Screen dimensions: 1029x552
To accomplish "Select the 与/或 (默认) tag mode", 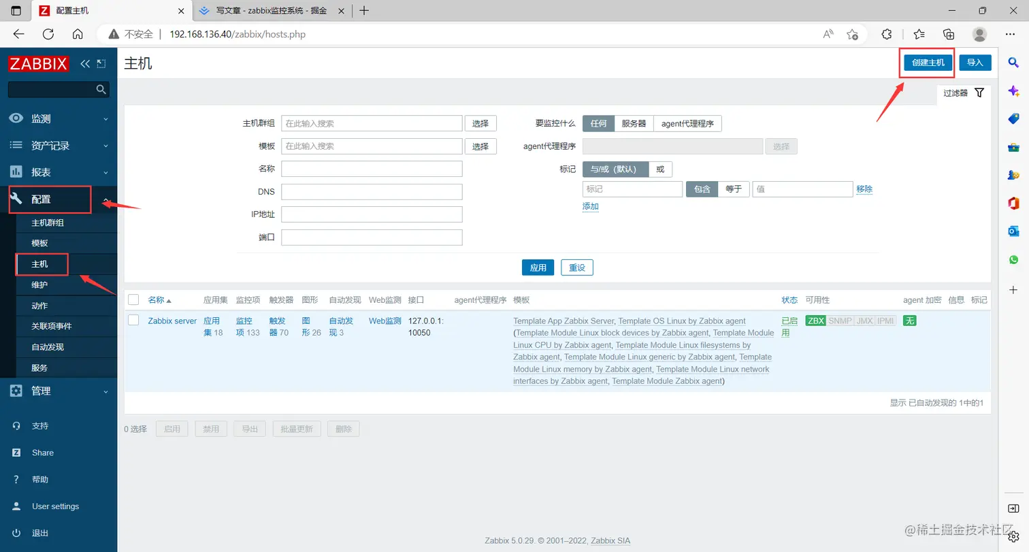I will pos(615,169).
